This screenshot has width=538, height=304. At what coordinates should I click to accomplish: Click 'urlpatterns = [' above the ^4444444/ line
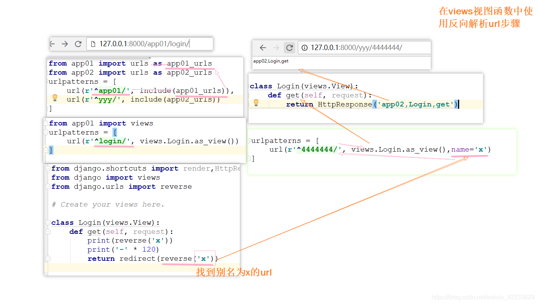[x=285, y=140]
